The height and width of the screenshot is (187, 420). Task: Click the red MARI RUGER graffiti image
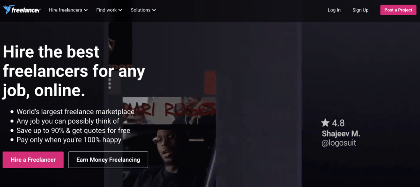pos(169,110)
